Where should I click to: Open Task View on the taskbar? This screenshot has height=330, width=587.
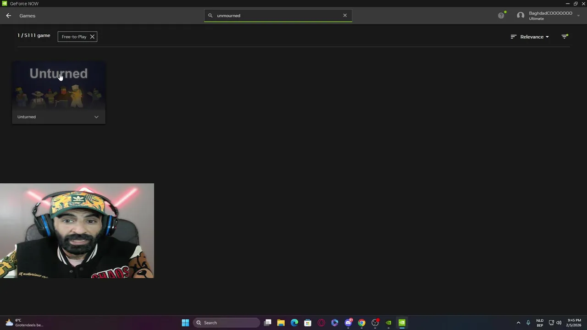[x=268, y=323]
